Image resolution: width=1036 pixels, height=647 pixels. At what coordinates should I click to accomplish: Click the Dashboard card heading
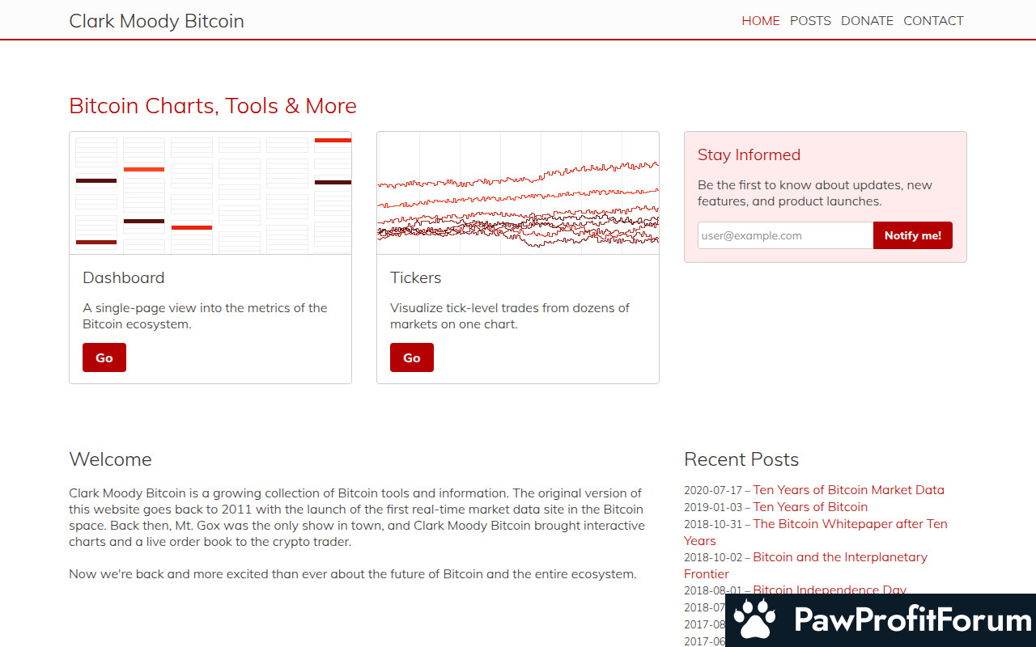pos(124,277)
